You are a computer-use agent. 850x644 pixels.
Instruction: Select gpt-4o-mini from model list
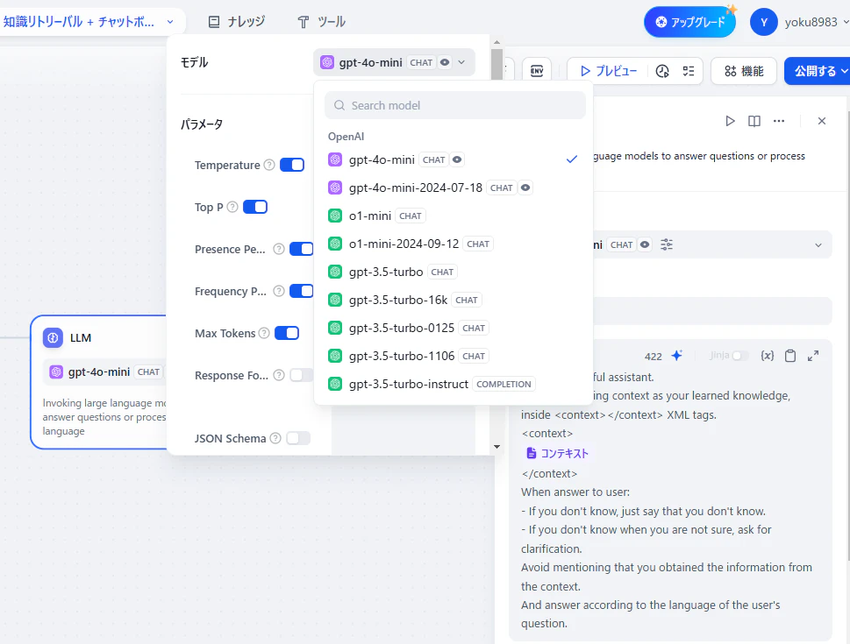click(x=454, y=159)
